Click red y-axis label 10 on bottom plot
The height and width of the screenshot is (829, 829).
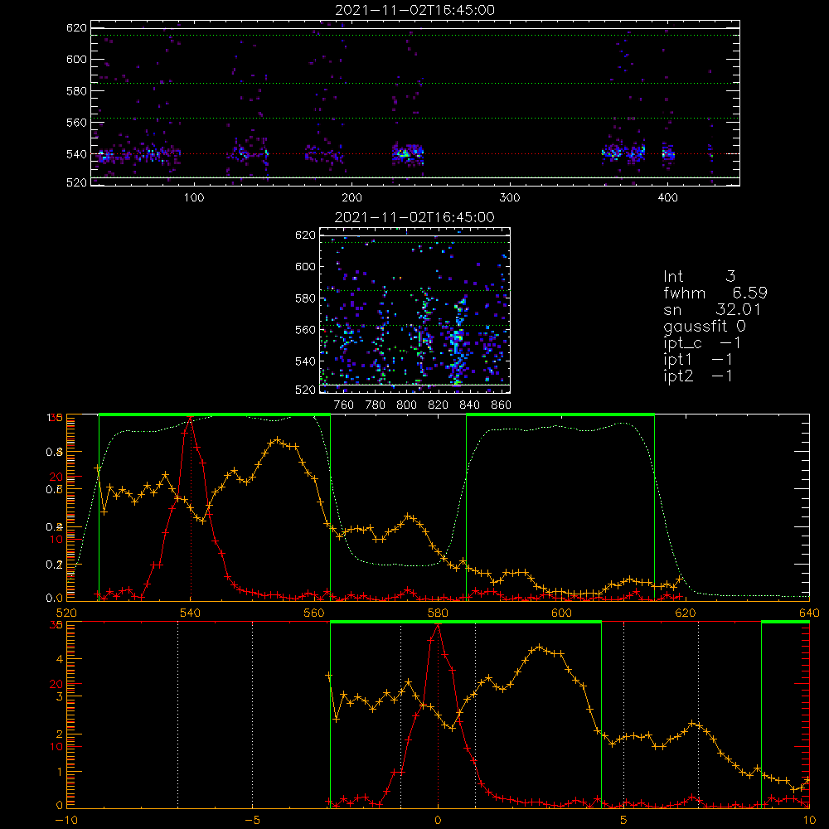pyautogui.click(x=56, y=747)
